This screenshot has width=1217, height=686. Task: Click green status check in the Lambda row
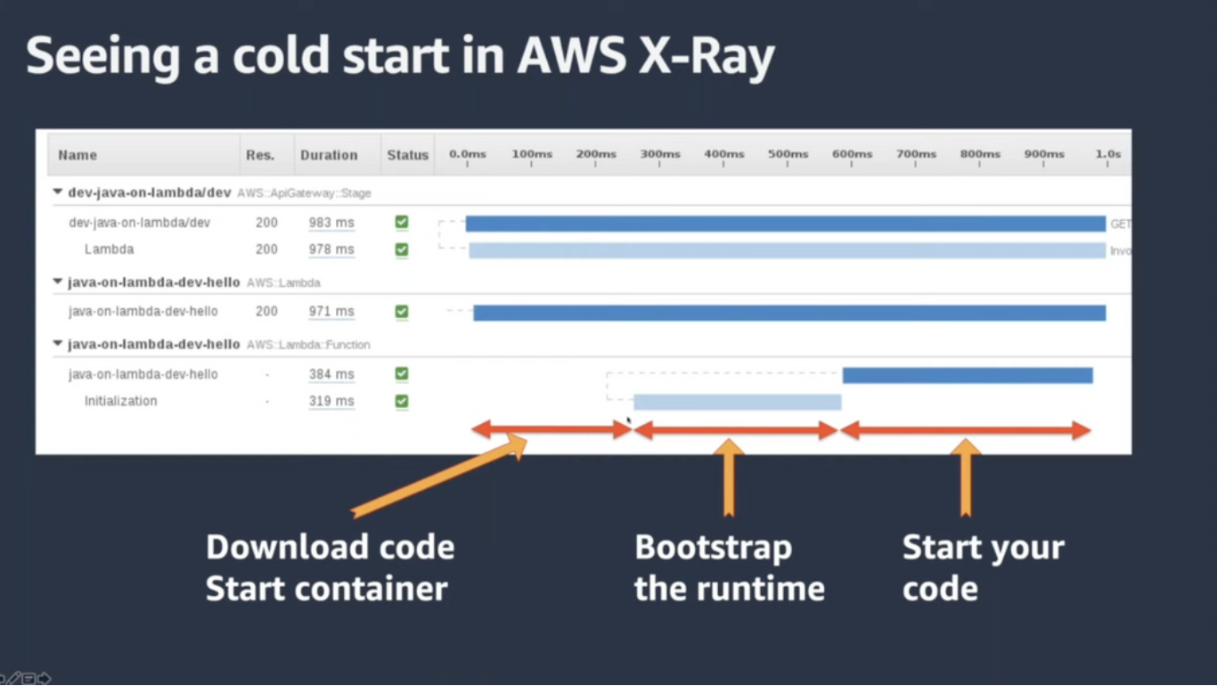pyautogui.click(x=402, y=249)
